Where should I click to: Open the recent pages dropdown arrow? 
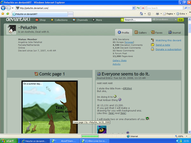(x=12, y=8)
